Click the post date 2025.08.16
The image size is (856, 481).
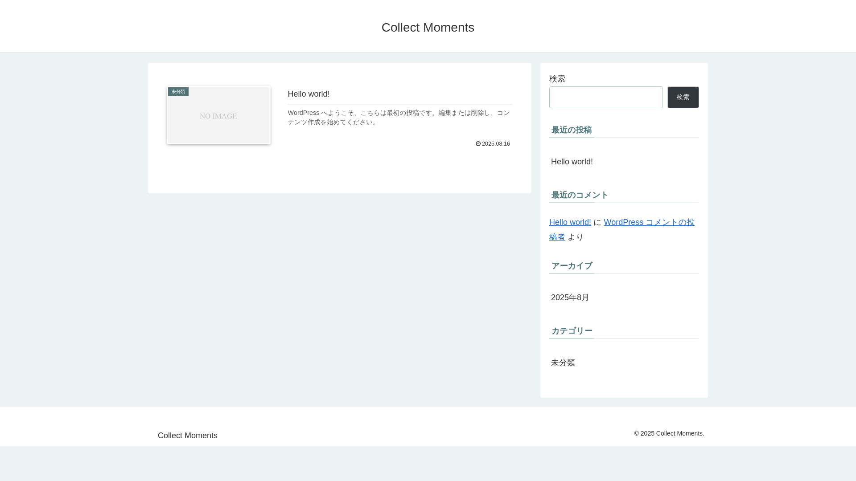point(496,144)
